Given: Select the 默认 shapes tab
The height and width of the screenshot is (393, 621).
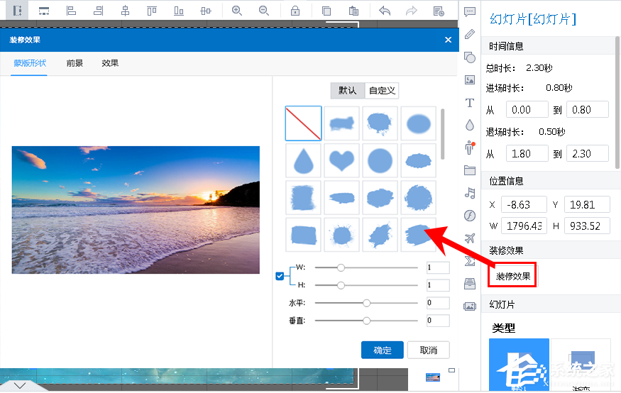Looking at the screenshot, I should point(347,91).
